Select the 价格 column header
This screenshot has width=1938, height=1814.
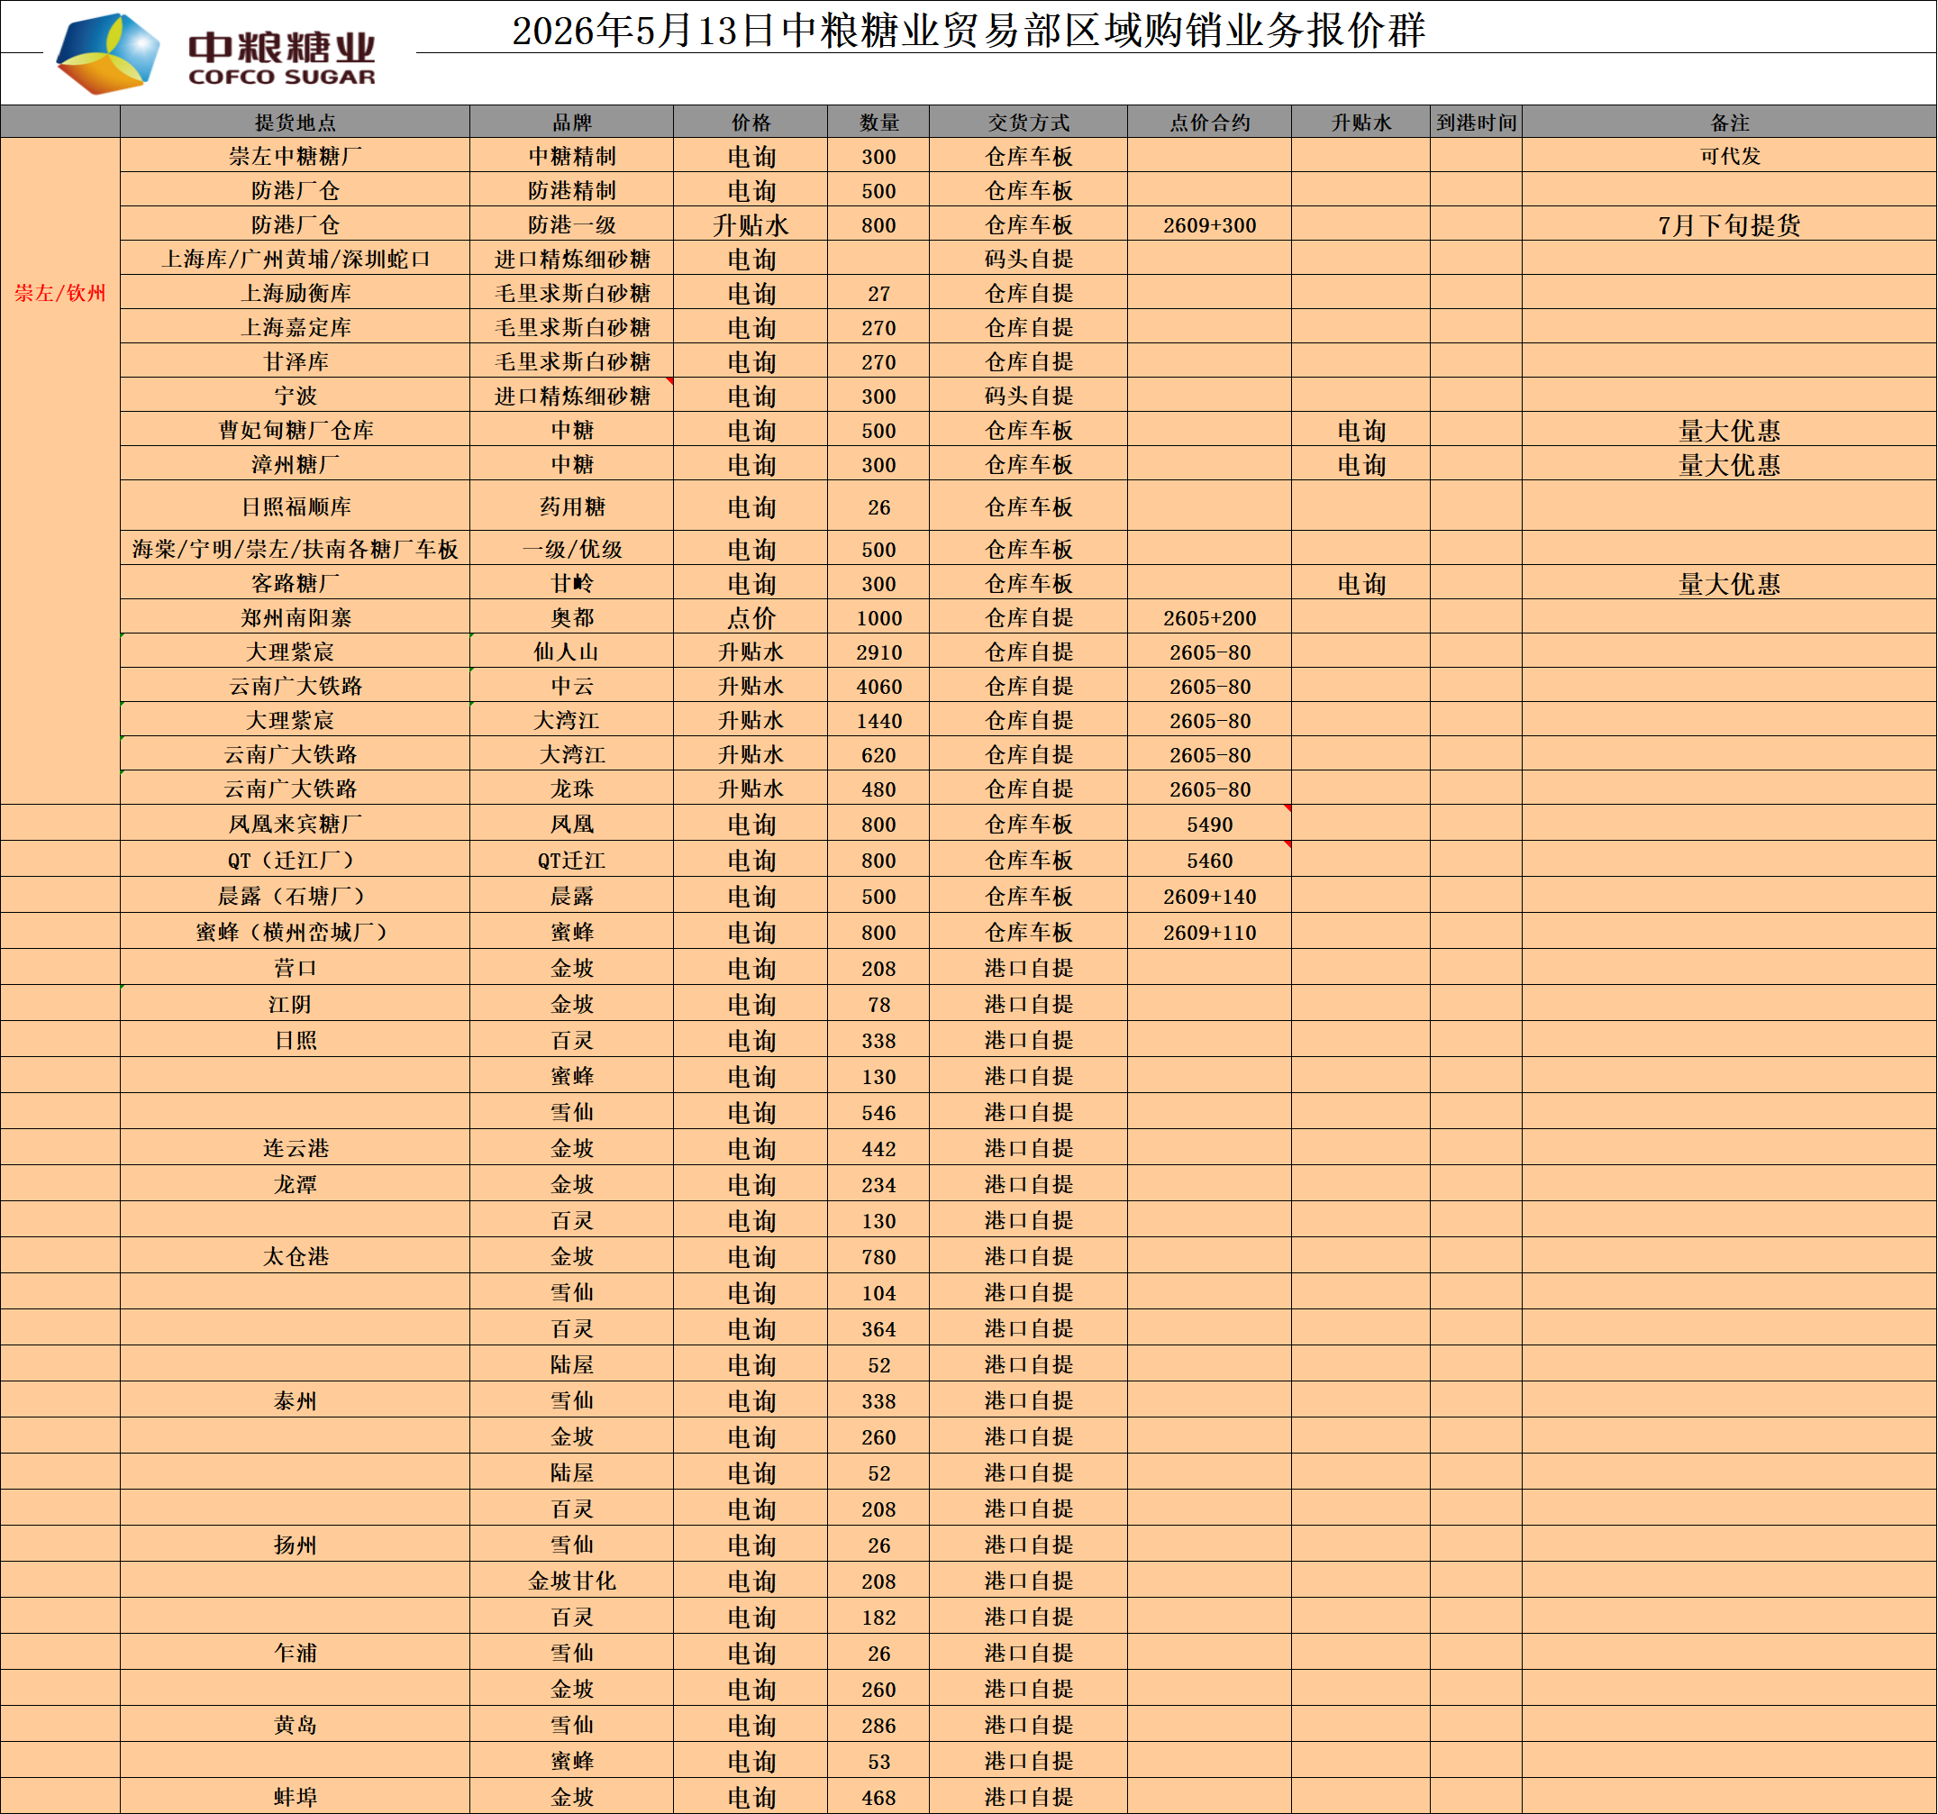coord(751,122)
